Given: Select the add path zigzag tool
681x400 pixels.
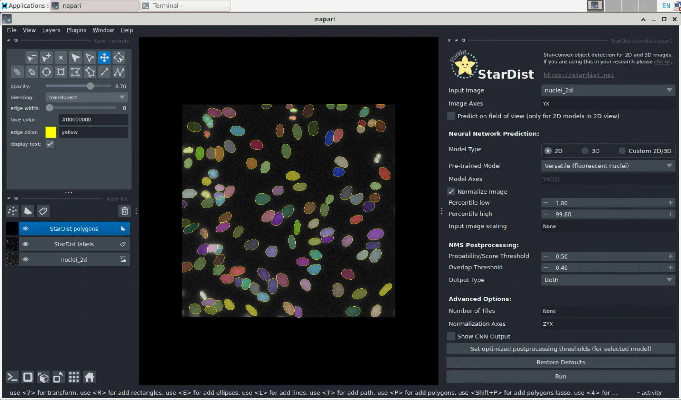Looking at the screenshot, I should coord(119,72).
